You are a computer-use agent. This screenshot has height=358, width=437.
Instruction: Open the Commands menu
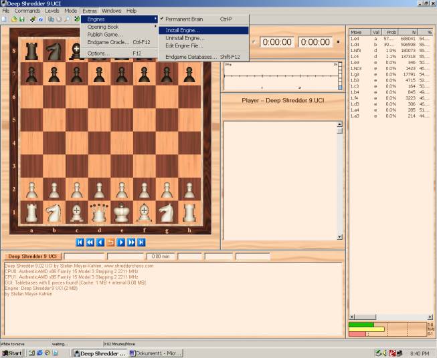(27, 11)
